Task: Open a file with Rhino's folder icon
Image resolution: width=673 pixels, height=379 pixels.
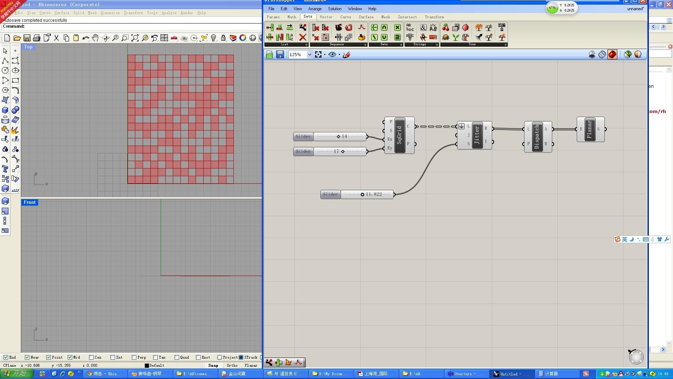Action: pos(17,38)
